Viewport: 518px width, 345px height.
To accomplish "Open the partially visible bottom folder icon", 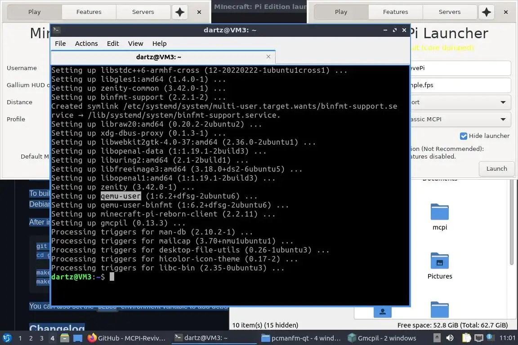I will pos(440,310).
